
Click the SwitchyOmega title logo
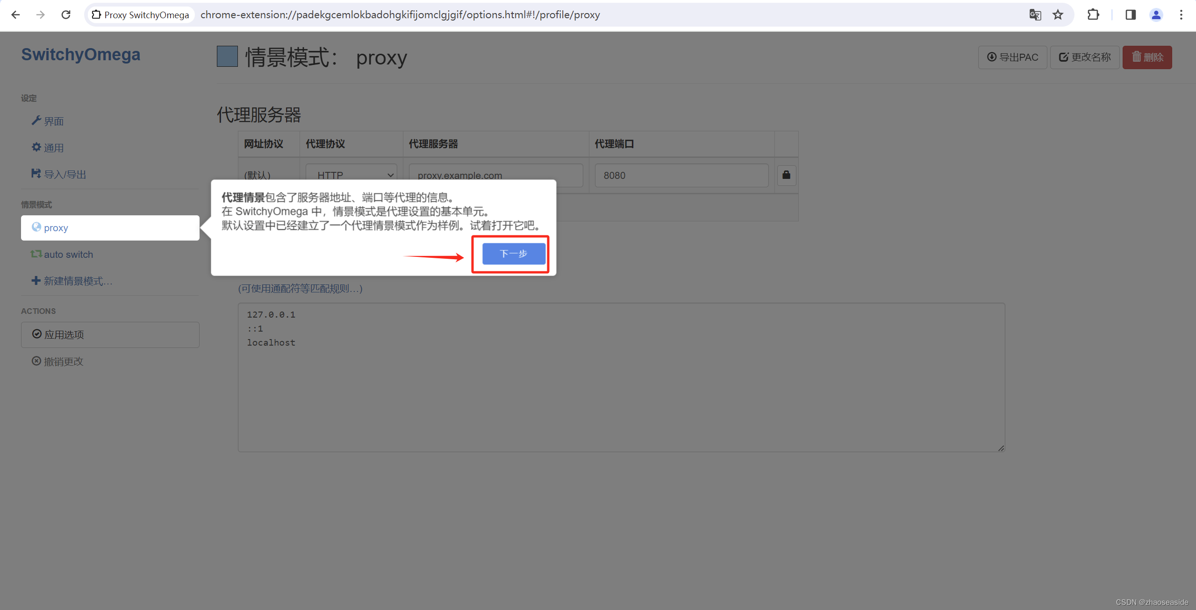81,55
